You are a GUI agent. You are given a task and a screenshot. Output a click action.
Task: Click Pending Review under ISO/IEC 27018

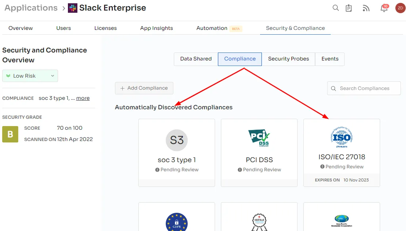click(344, 167)
